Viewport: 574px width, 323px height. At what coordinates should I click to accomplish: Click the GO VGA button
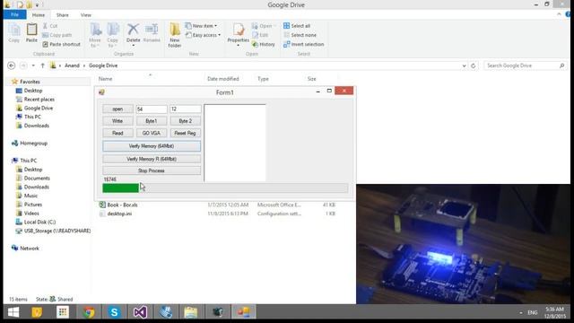152,134
